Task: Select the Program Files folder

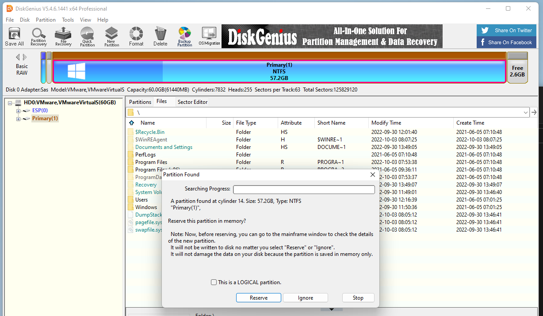Action: (x=151, y=162)
